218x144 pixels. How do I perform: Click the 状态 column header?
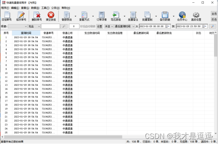point(198,33)
